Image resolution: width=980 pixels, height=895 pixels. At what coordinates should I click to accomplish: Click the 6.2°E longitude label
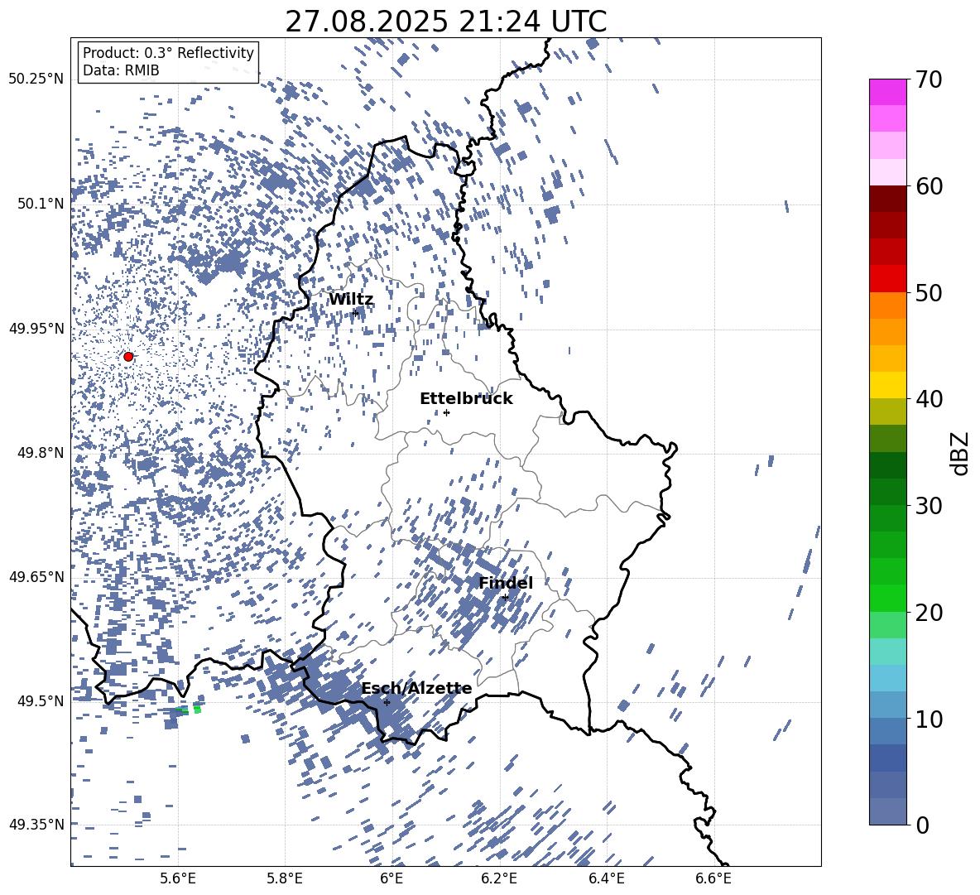499,878
